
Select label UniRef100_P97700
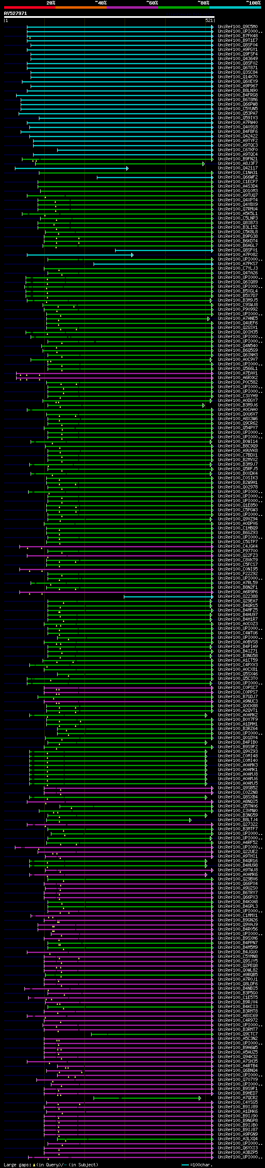tap(238, 551)
